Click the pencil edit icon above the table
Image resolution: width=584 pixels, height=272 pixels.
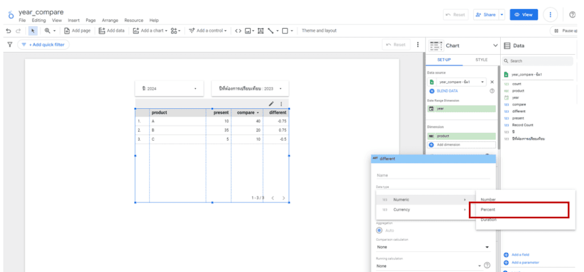(x=271, y=104)
